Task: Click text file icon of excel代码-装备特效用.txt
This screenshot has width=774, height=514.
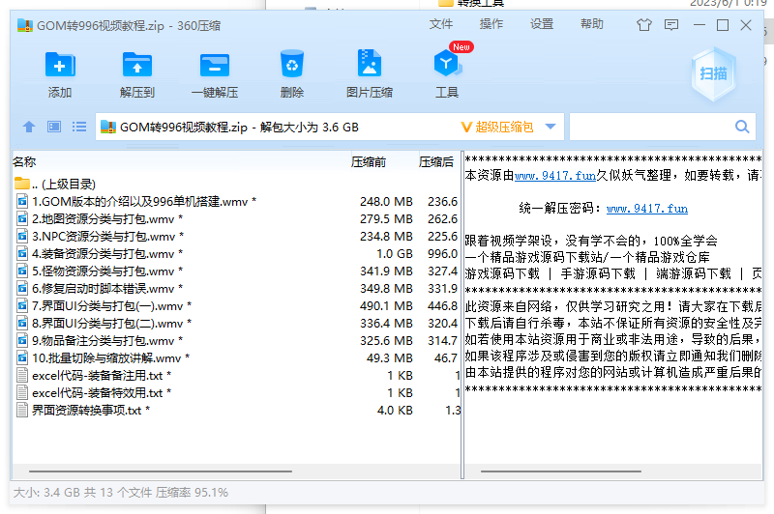Action: [x=22, y=393]
